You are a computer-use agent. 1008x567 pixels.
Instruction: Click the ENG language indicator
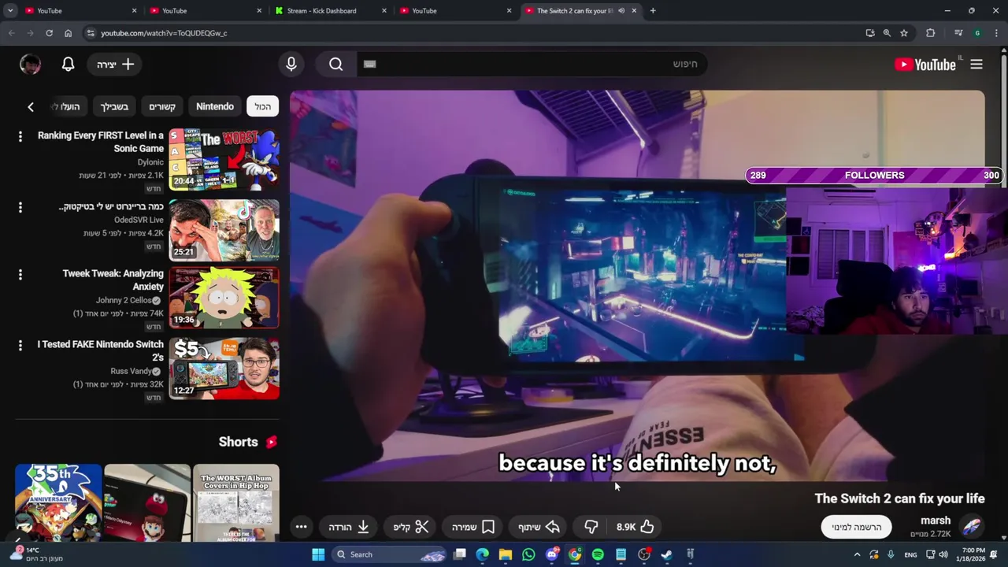click(910, 554)
